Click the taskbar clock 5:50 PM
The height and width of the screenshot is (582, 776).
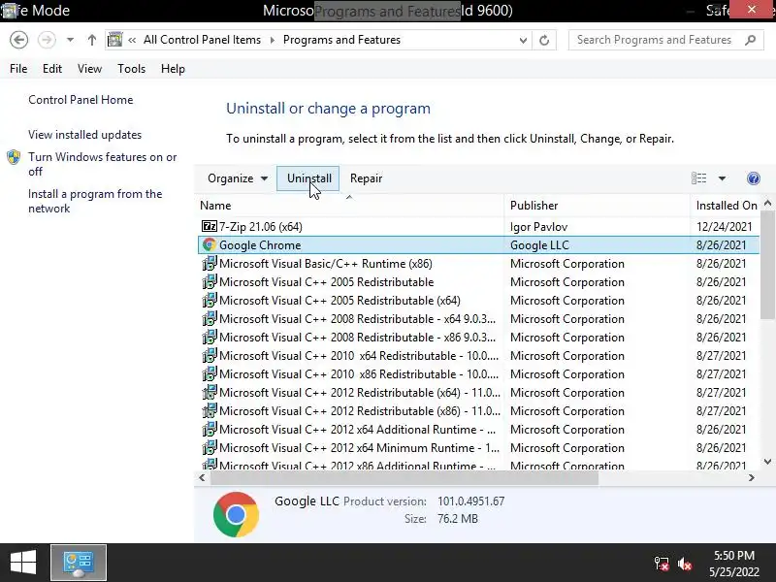click(x=734, y=555)
